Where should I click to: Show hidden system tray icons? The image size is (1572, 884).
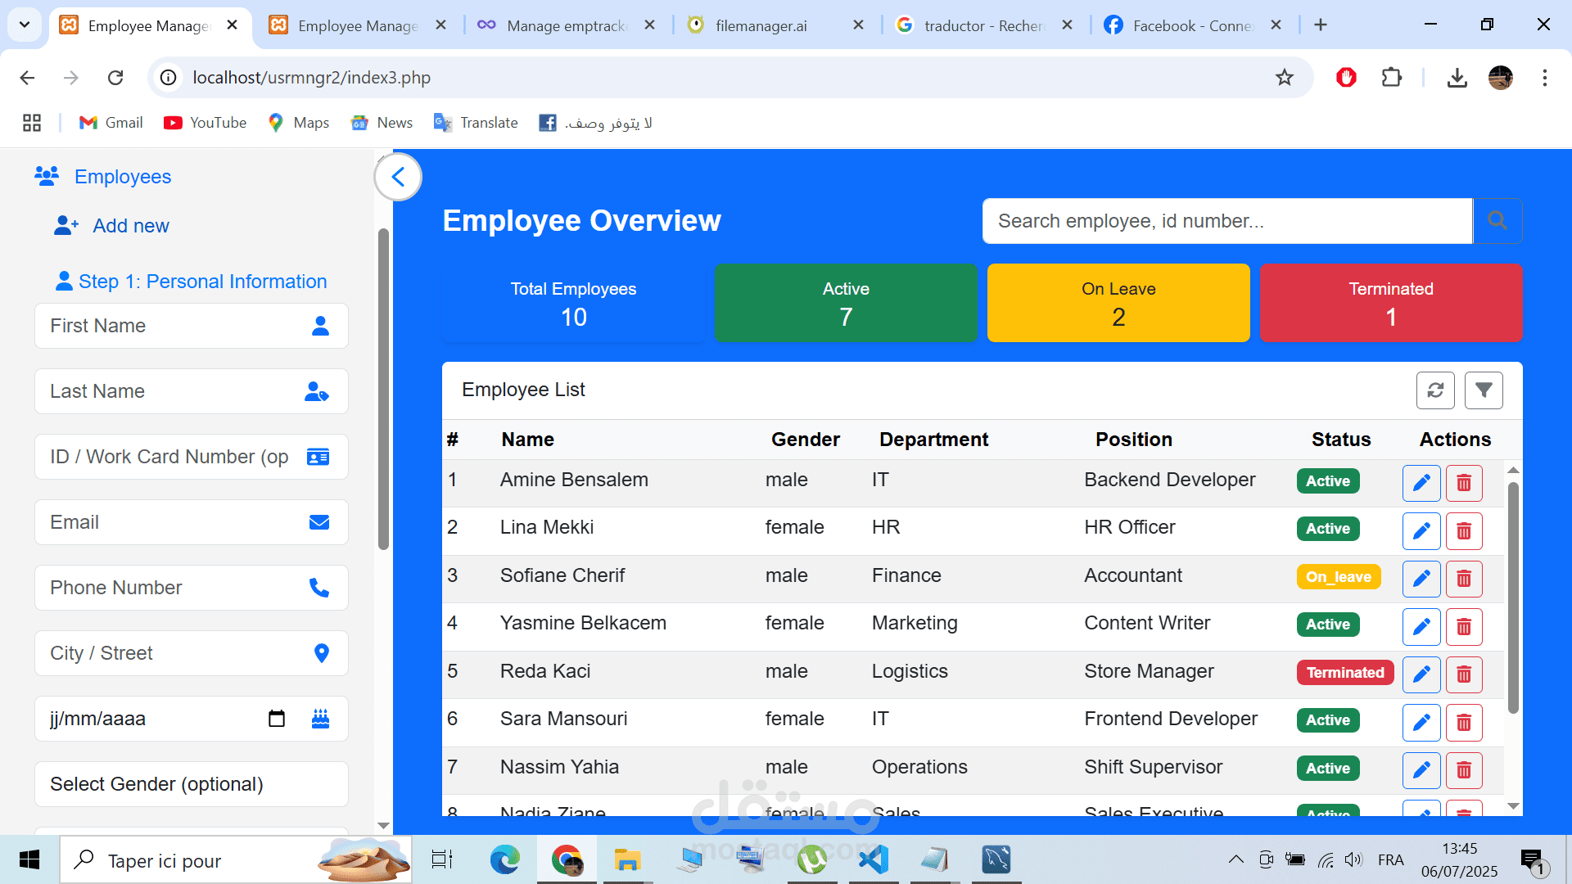coord(1236,859)
